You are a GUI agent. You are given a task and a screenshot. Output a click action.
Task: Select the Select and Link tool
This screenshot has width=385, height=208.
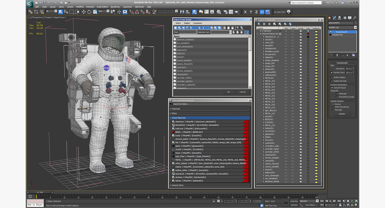tap(31, 12)
